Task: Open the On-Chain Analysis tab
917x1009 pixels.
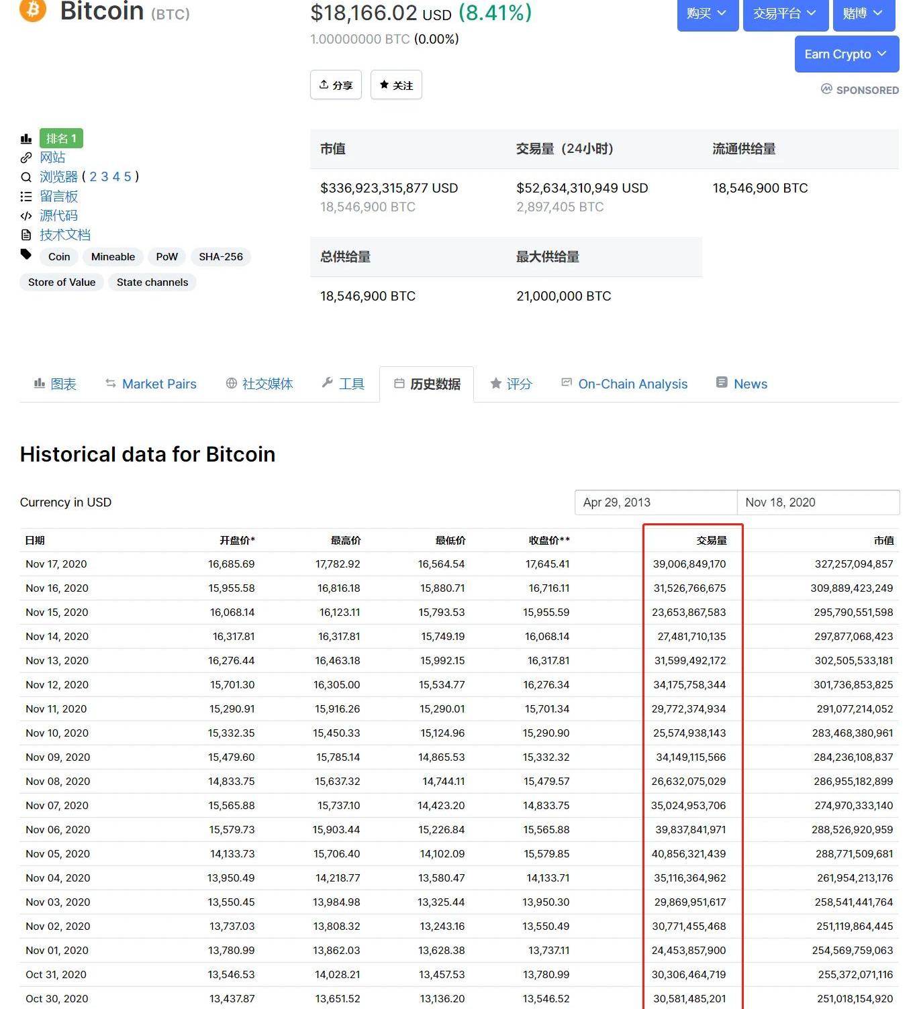Action: pos(624,384)
